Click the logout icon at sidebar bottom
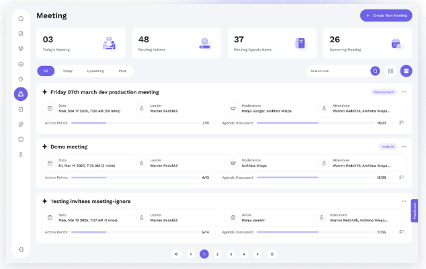Viewport: 426px width, 269px height. tap(21, 249)
